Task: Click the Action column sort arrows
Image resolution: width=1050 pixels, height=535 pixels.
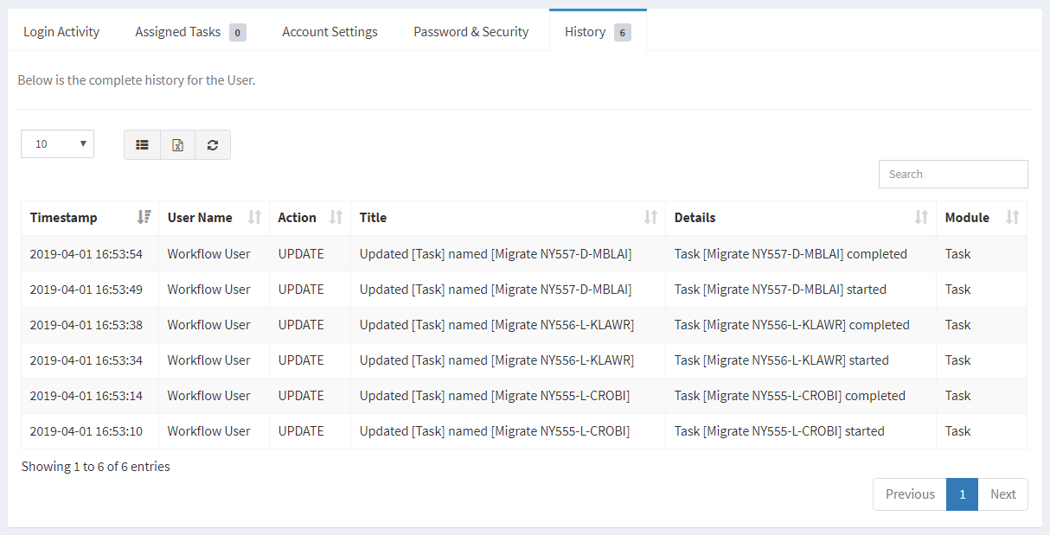Action: 336,218
